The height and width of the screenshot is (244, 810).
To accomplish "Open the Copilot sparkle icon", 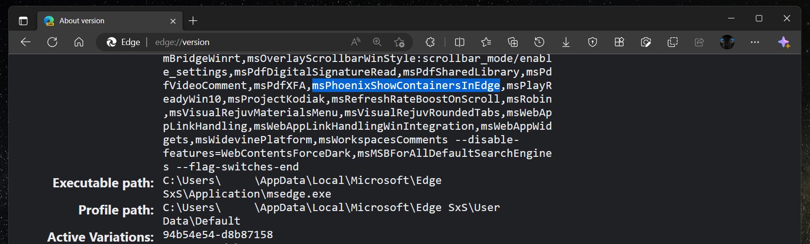I will [x=784, y=42].
